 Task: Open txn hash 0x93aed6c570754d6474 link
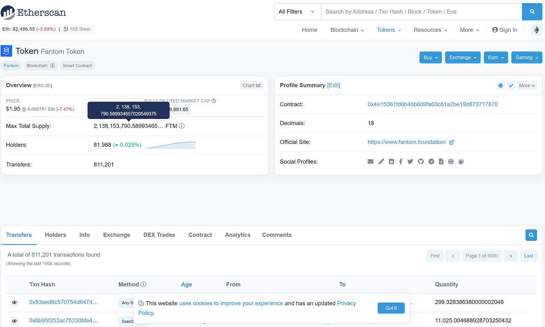coord(64,302)
